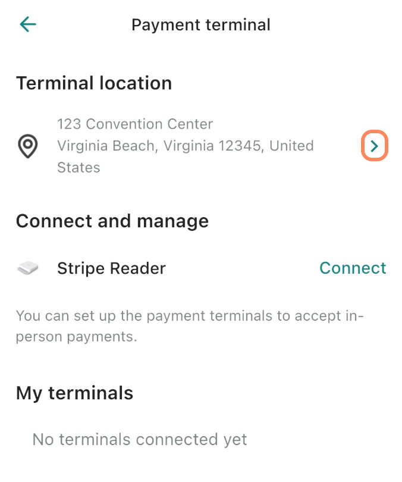The width and height of the screenshot is (402, 482).
Task: Tap the location pin icon
Action: point(28,146)
